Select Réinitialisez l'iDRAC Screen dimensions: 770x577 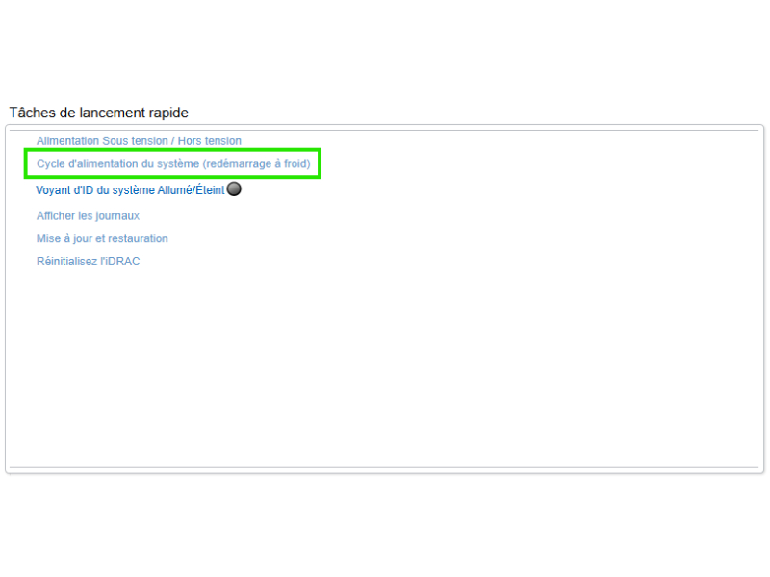click(x=88, y=262)
